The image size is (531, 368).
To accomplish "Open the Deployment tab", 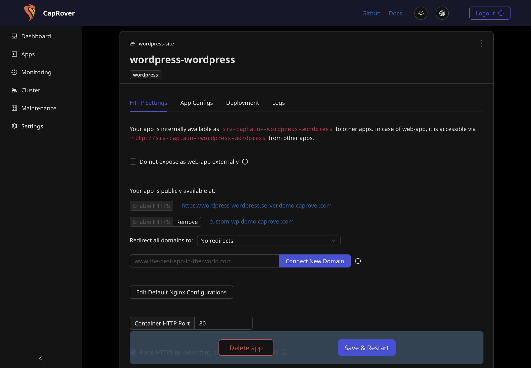I will pyautogui.click(x=242, y=103).
